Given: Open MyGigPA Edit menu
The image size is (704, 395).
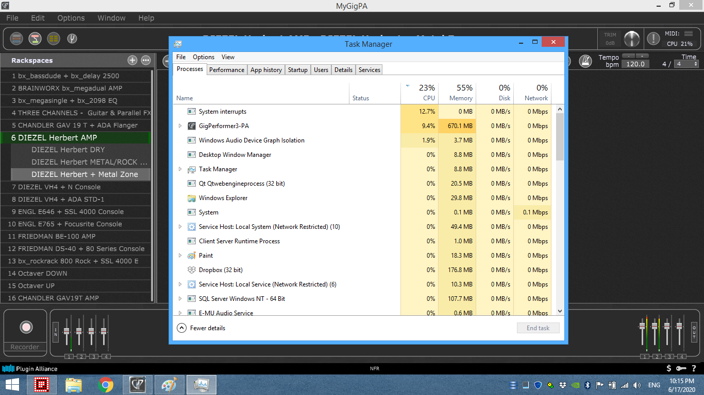Looking at the screenshot, I should point(38,18).
